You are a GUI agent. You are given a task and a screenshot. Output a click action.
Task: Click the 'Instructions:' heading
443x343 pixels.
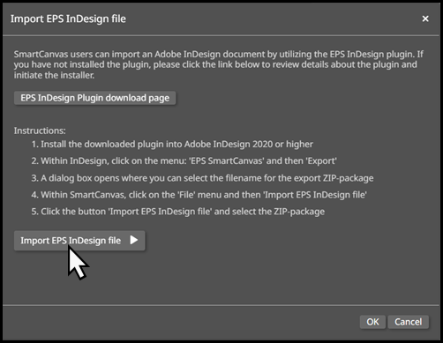pyautogui.click(x=40, y=130)
